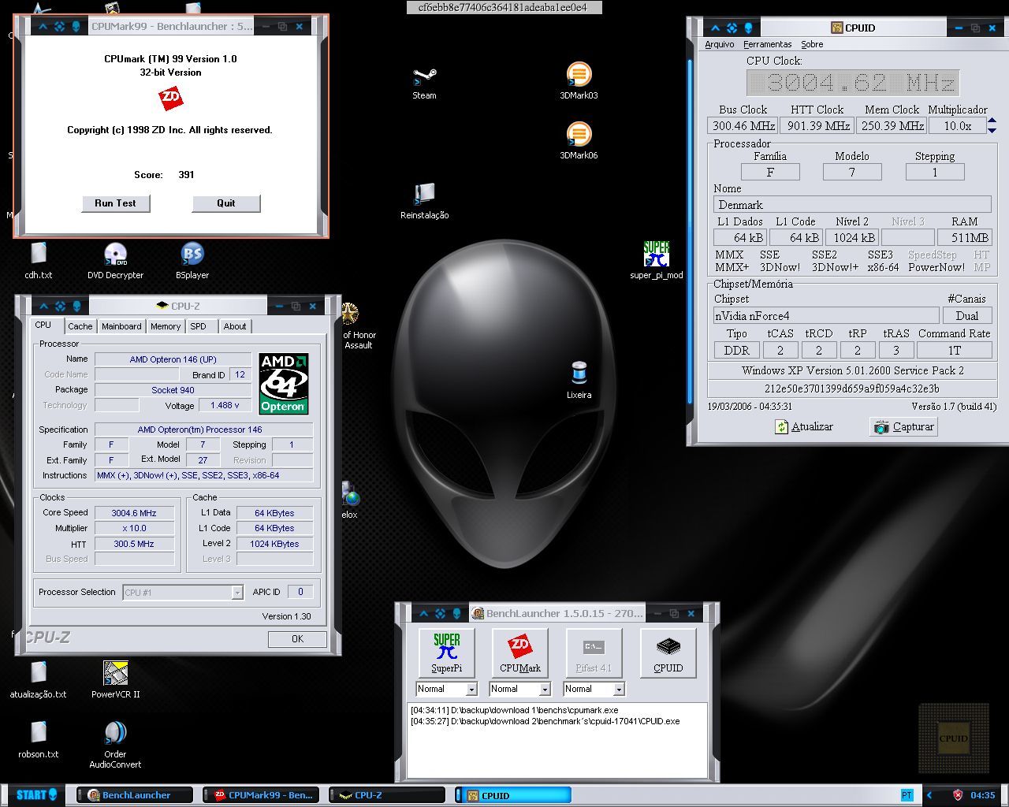This screenshot has height=807, width=1009.
Task: Launch BSplayer desktop icon
Action: tap(192, 261)
